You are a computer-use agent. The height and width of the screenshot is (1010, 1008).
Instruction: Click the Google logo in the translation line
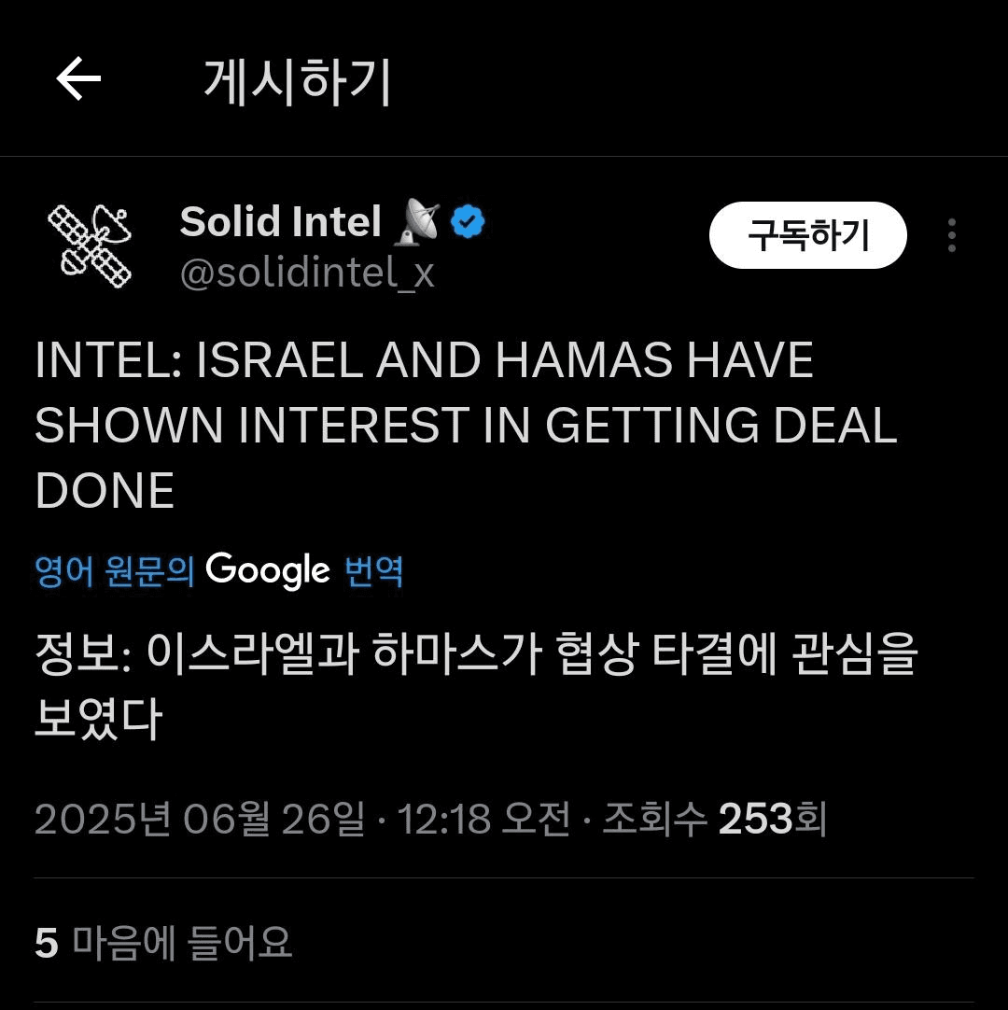tap(268, 570)
